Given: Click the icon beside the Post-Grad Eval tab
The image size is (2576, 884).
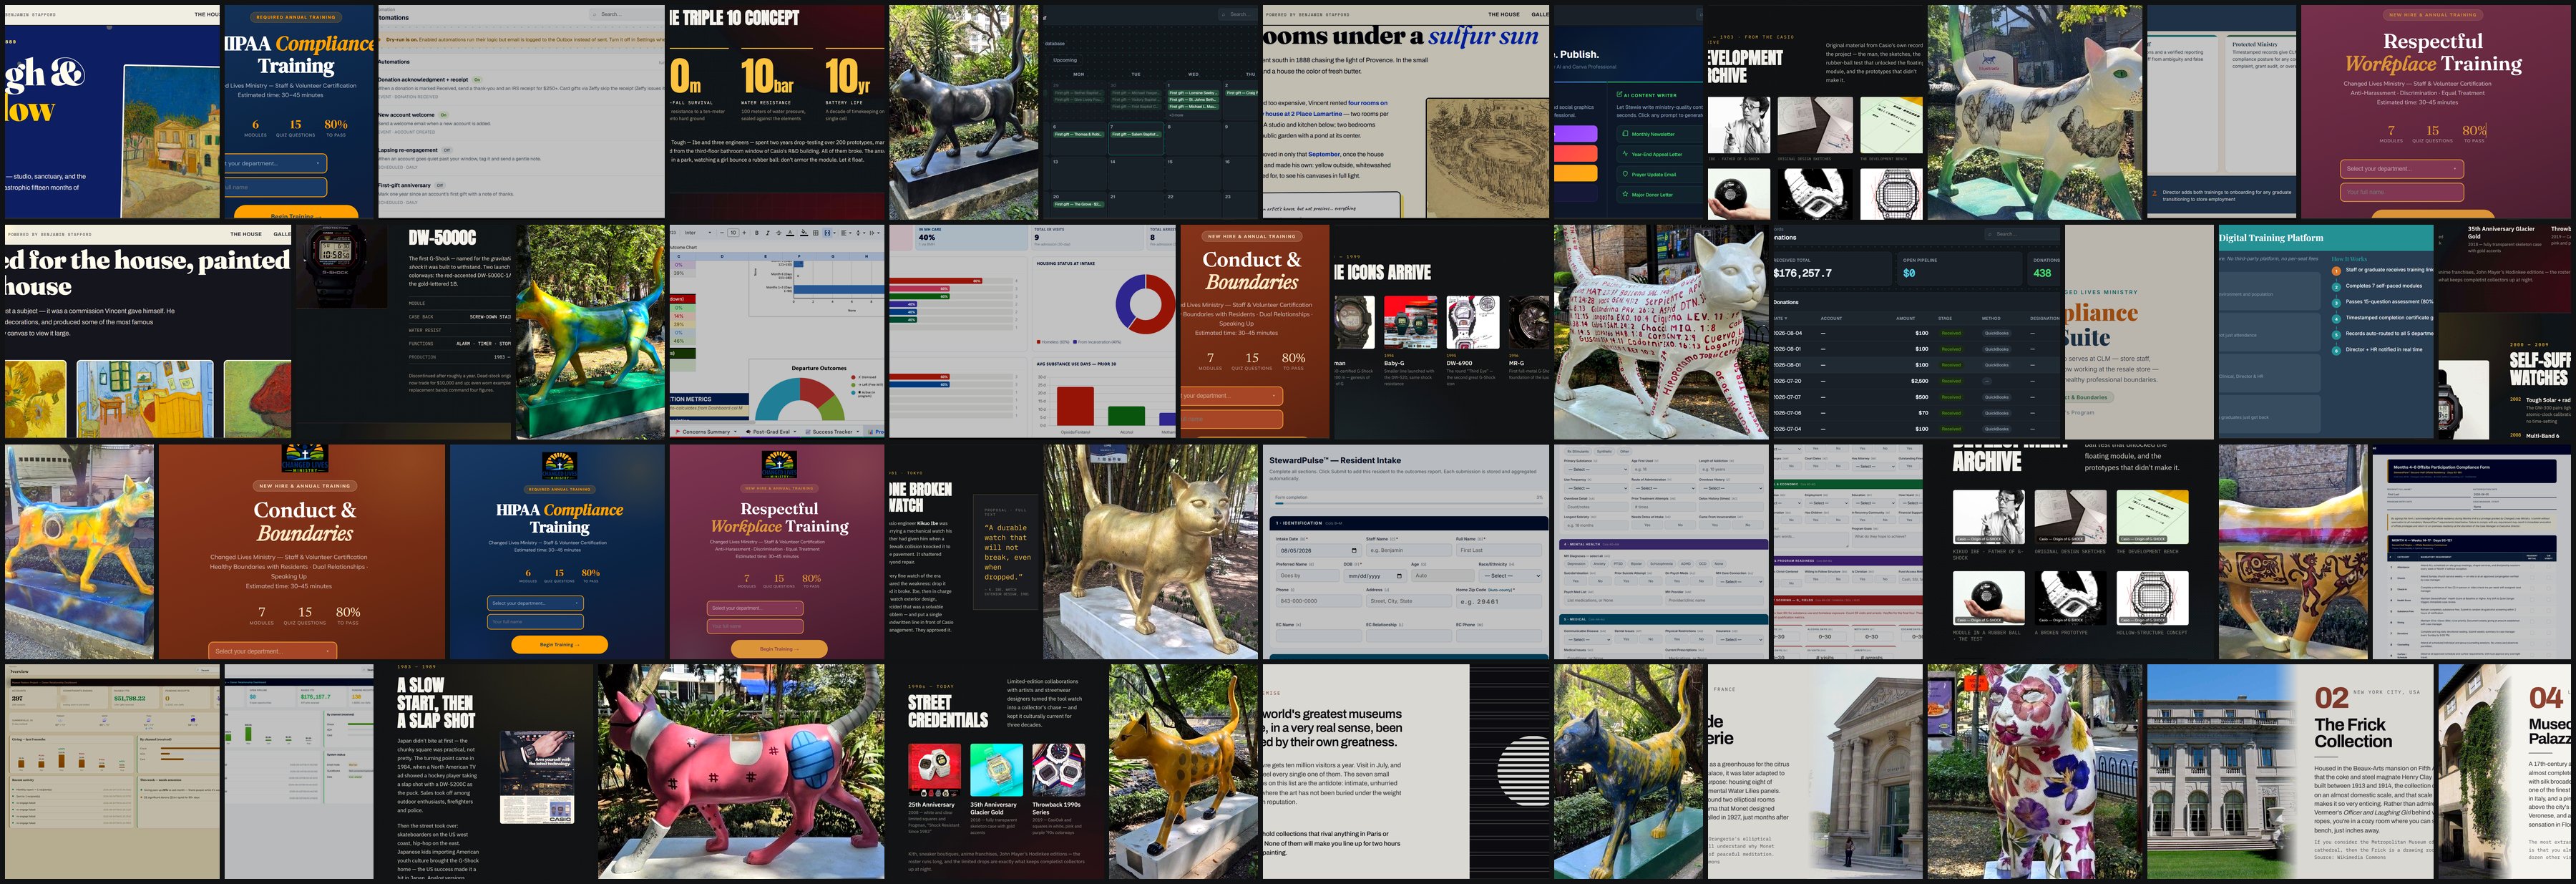Looking at the screenshot, I should (749, 432).
